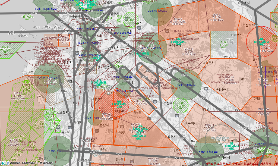278x166 pixels.
Task: Click the R110 restricted area label
Action: click(x=224, y=45)
